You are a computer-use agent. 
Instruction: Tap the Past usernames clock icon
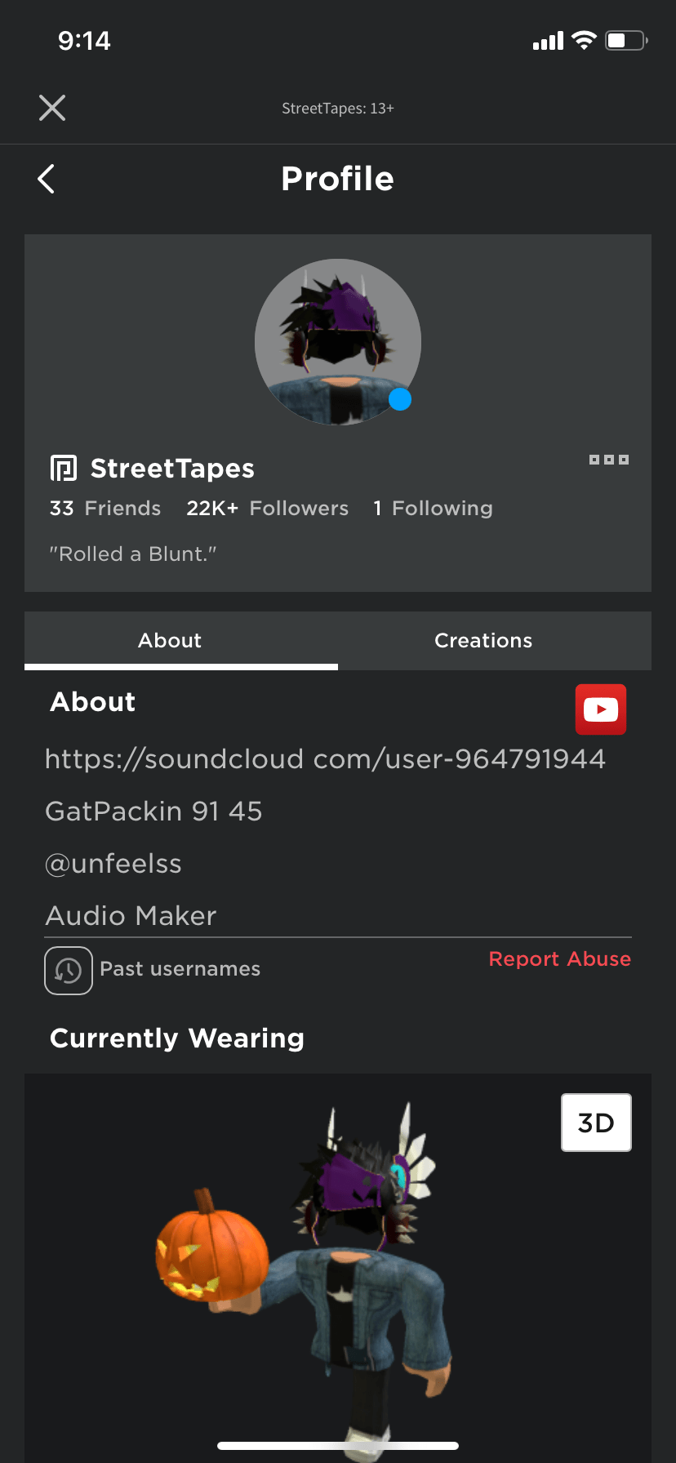pyautogui.click(x=69, y=970)
